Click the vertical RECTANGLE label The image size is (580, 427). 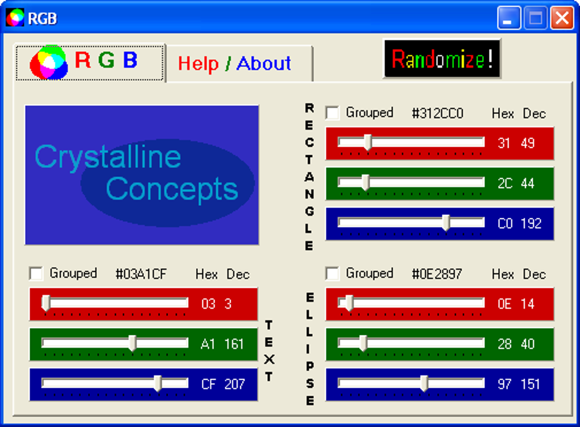click(x=309, y=175)
